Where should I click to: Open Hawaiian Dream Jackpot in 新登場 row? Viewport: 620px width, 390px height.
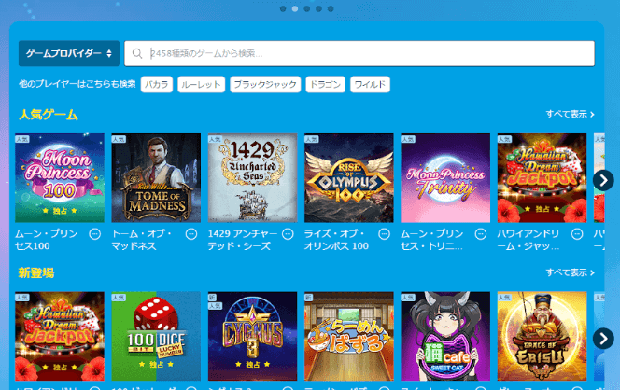click(x=60, y=336)
